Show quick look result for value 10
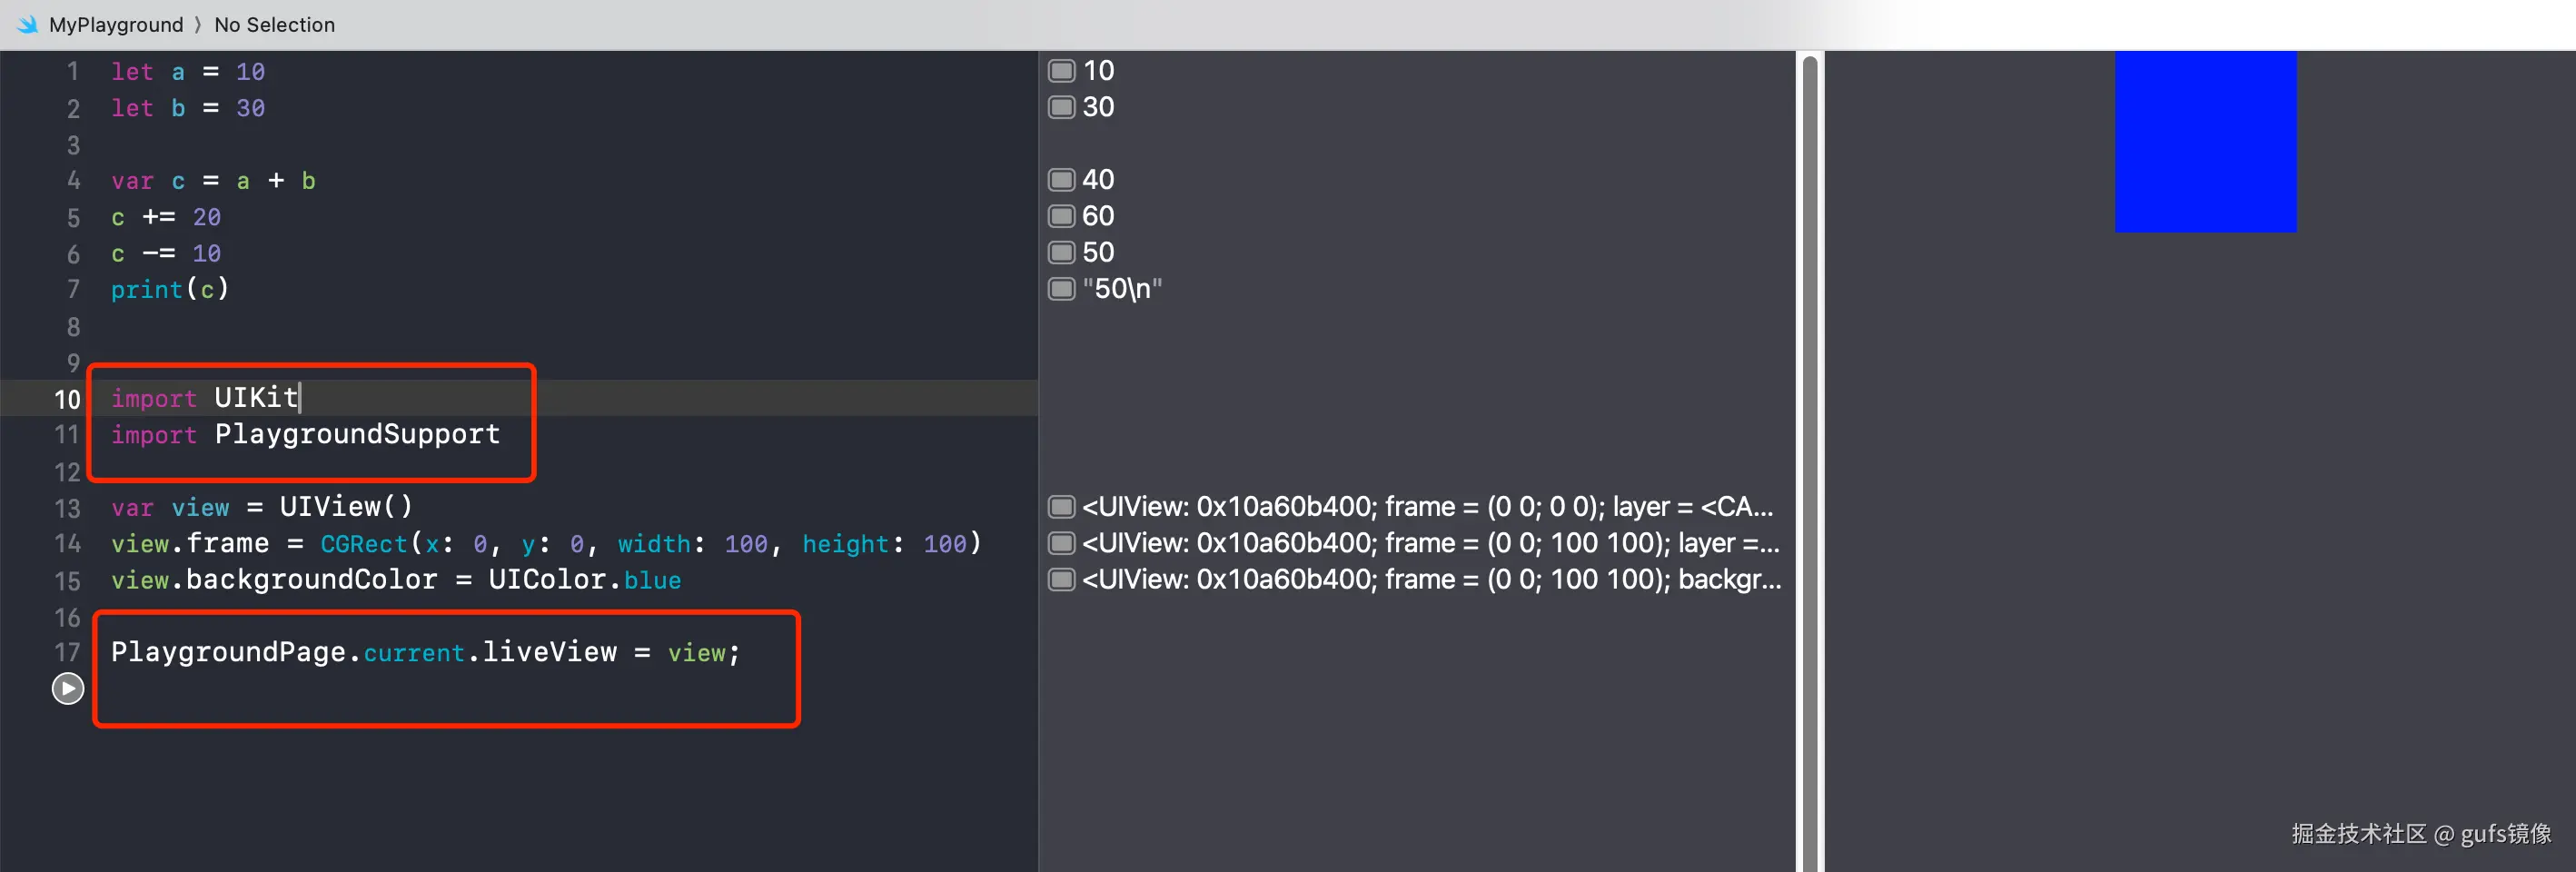The width and height of the screenshot is (2576, 872). click(1060, 71)
